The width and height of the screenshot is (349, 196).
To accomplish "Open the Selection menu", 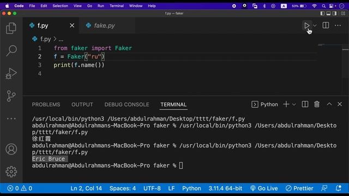I will coord(61,6).
